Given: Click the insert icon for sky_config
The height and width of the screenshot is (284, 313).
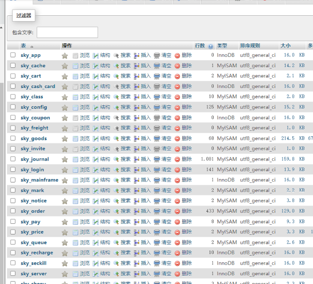Looking at the screenshot, I should [136, 107].
